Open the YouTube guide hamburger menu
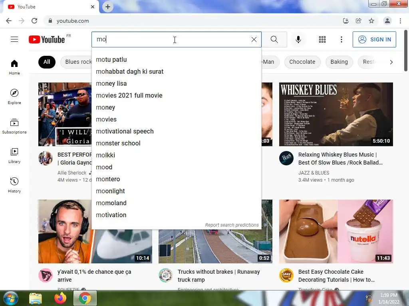This screenshot has height=306, width=409. [x=14, y=39]
